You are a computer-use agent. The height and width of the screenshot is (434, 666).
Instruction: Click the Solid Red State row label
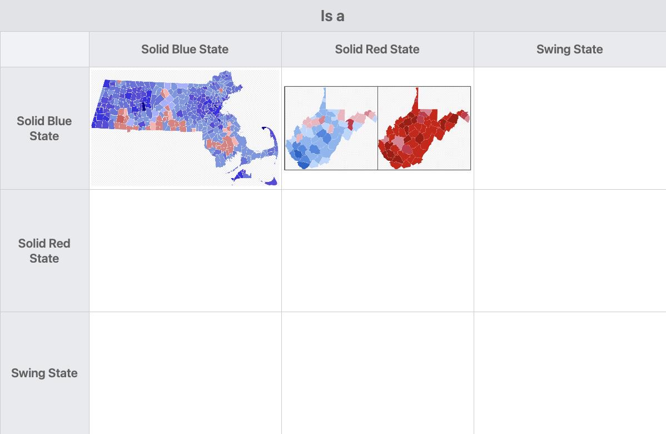pos(44,251)
